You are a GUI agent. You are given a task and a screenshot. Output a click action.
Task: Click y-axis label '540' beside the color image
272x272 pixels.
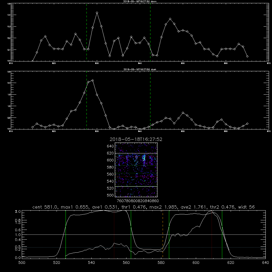[x=110, y=181]
